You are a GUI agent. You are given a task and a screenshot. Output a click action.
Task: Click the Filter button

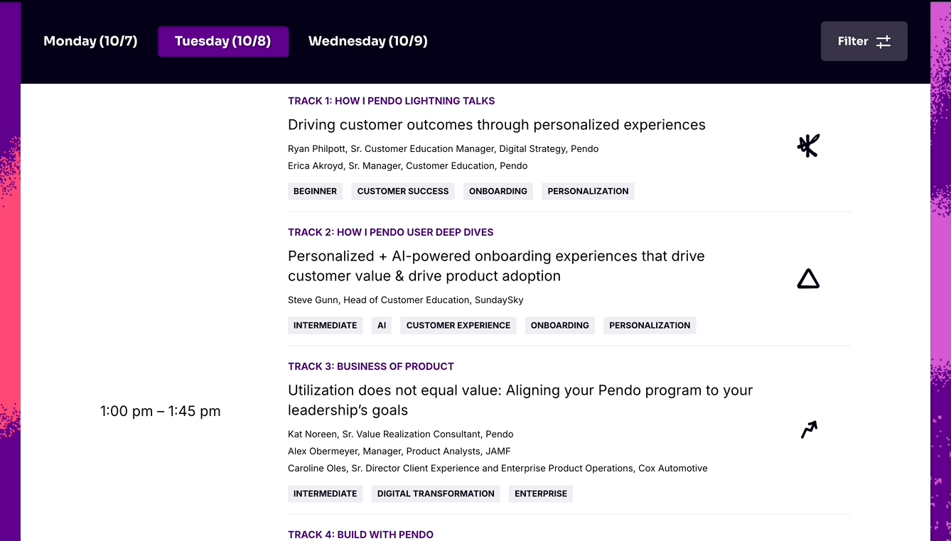(864, 41)
